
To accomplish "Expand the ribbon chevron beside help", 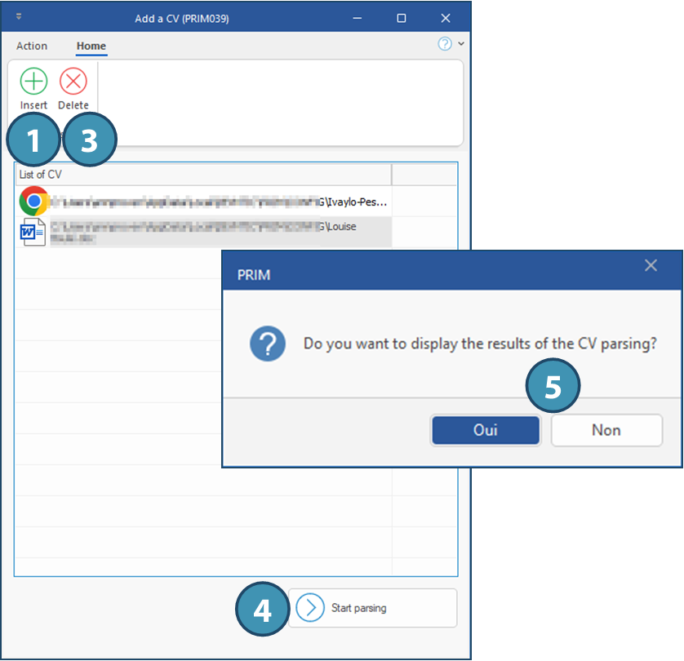I will pyautogui.click(x=461, y=45).
